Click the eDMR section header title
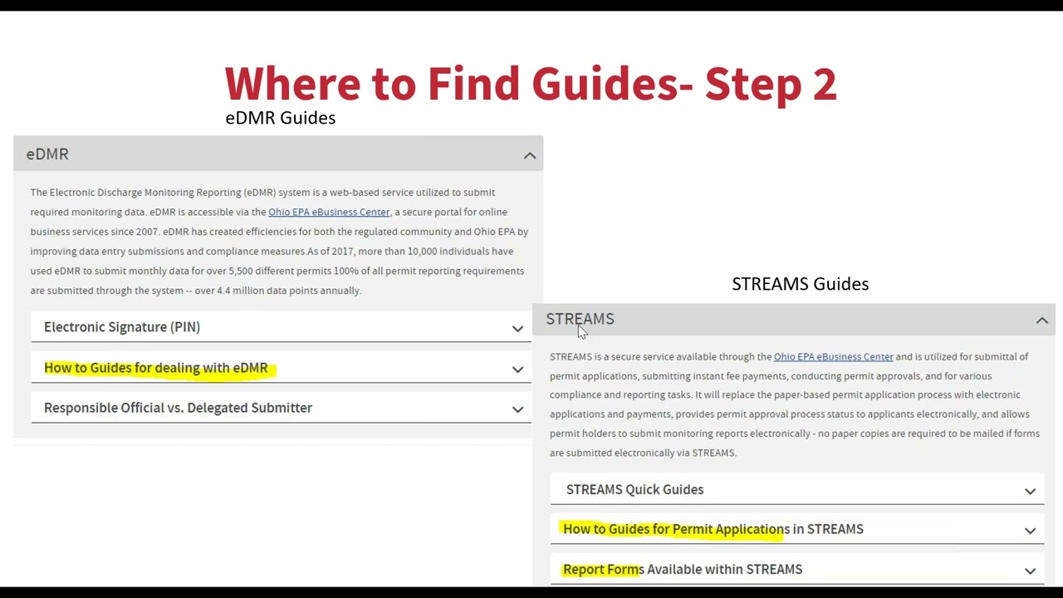 click(x=47, y=154)
